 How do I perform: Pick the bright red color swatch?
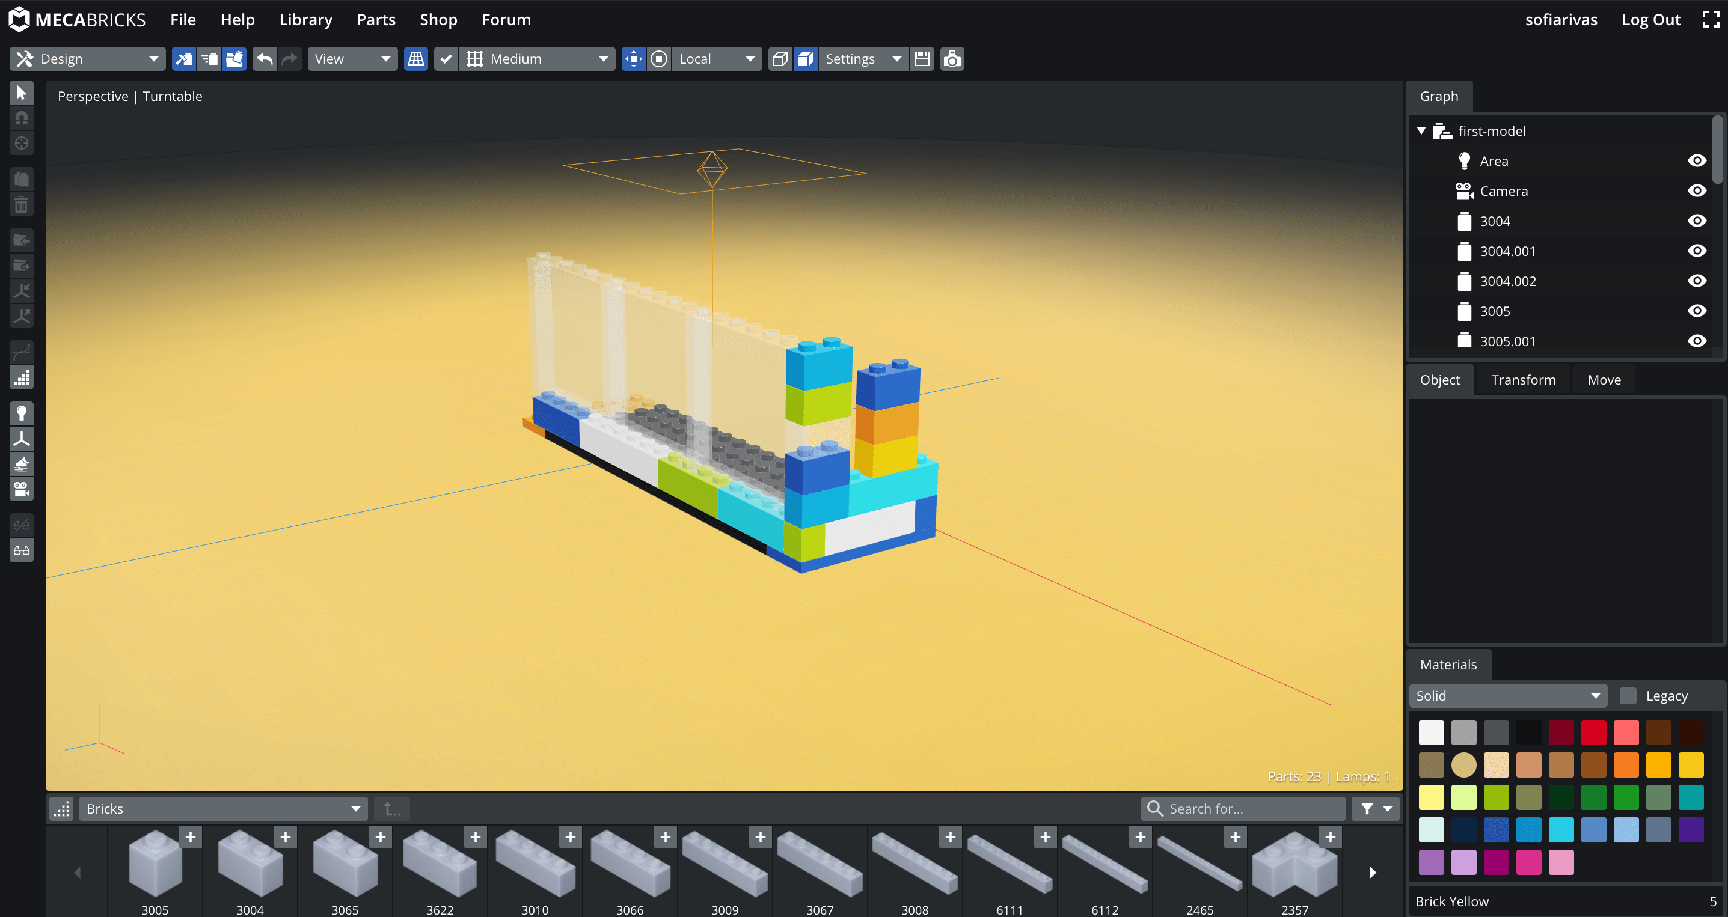point(1593,732)
